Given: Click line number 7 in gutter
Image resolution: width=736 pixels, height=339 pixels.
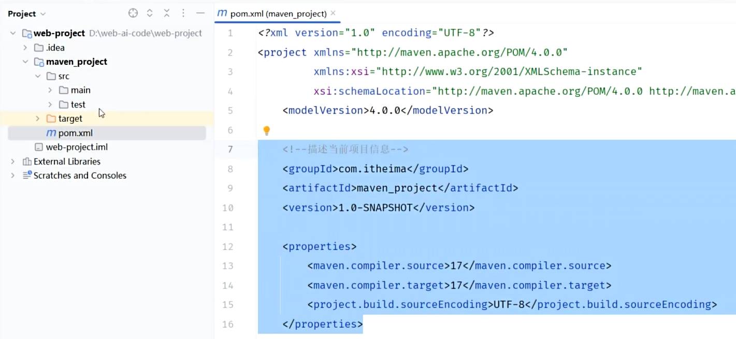Looking at the screenshot, I should tap(230, 150).
